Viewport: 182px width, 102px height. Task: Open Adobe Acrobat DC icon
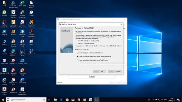31,33
